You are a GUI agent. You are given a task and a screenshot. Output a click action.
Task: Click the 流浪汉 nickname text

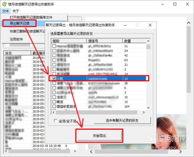61,97
